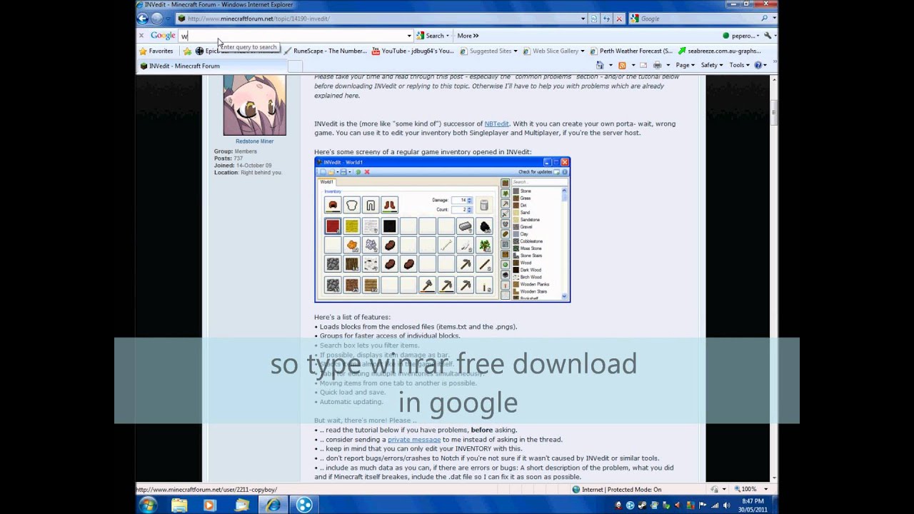Image resolution: width=914 pixels, height=514 pixels.
Task: Open a new blank tab
Action: point(295,66)
